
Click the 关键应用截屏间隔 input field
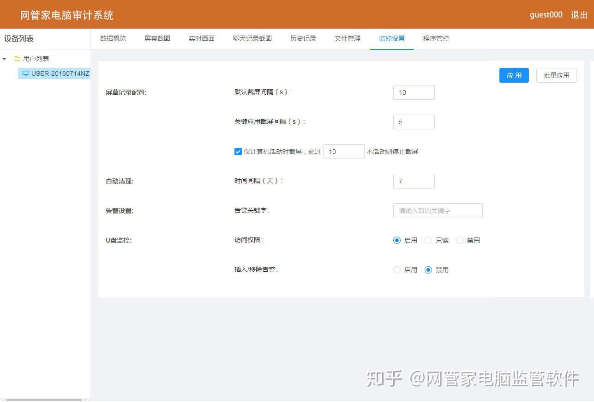tap(414, 122)
